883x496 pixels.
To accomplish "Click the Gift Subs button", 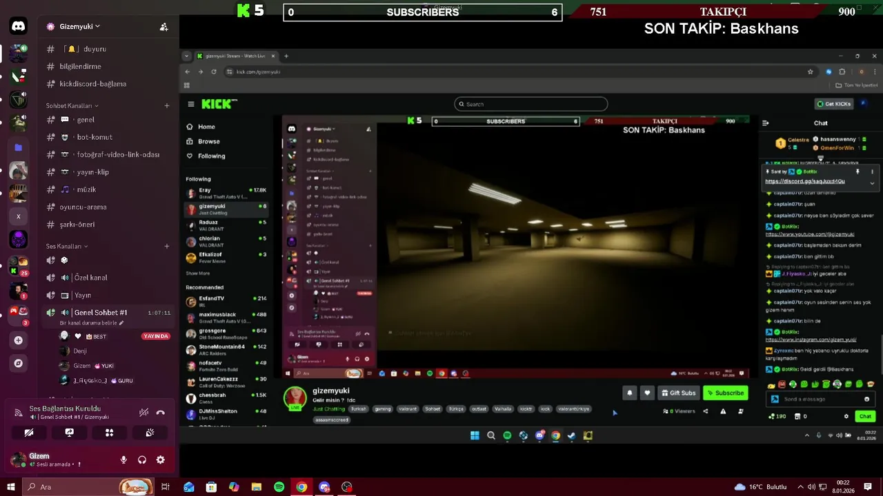I will pyautogui.click(x=678, y=393).
